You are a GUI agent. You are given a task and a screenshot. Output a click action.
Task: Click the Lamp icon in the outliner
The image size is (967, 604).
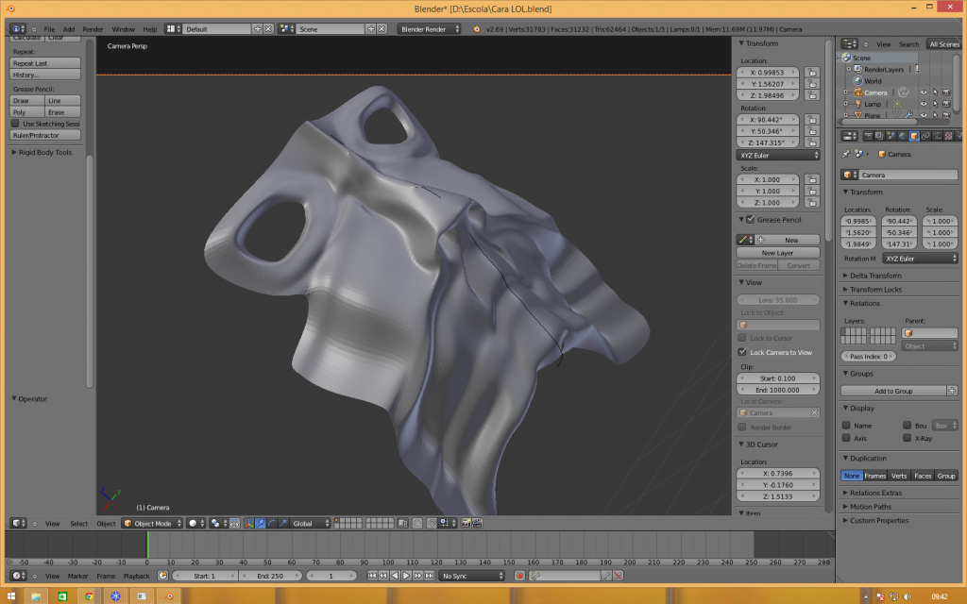pyautogui.click(x=857, y=104)
